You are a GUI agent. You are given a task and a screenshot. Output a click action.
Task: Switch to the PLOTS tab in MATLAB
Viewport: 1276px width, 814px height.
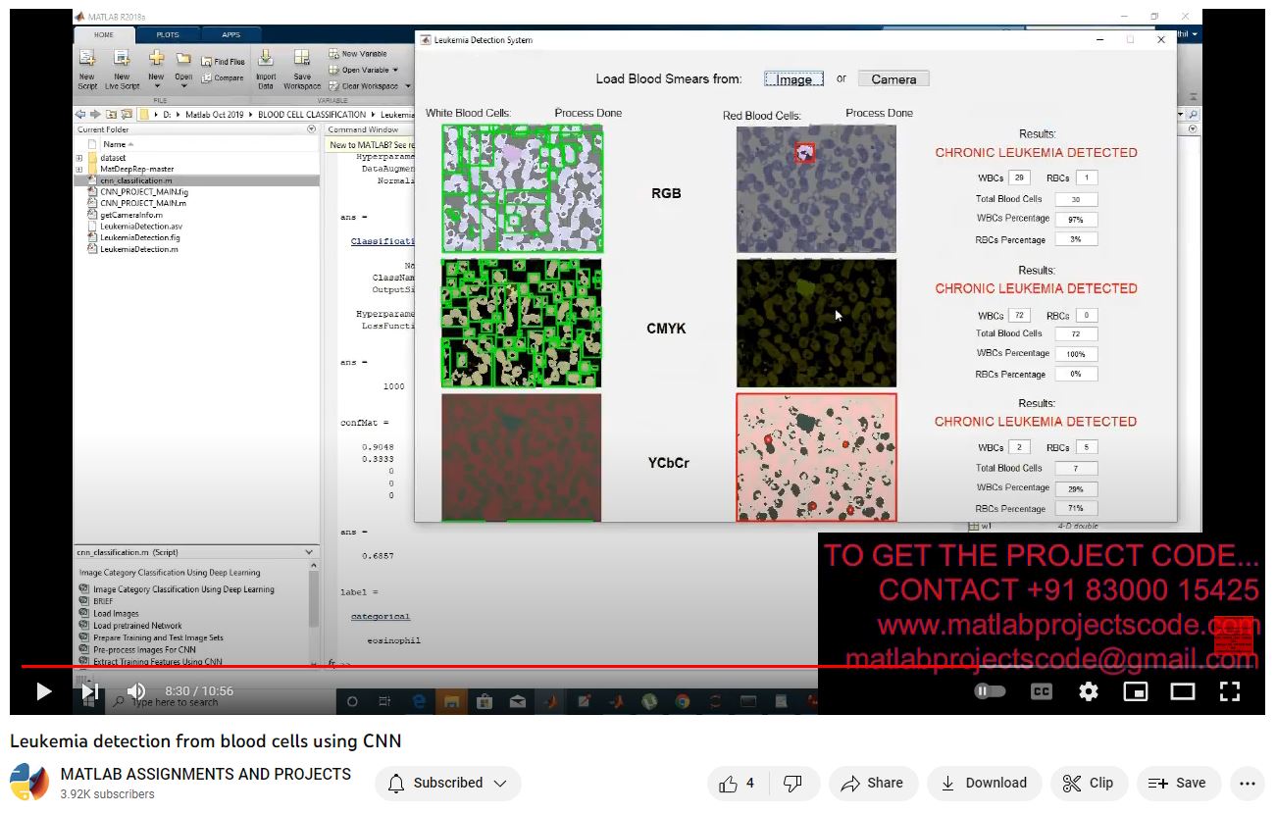[x=168, y=34]
